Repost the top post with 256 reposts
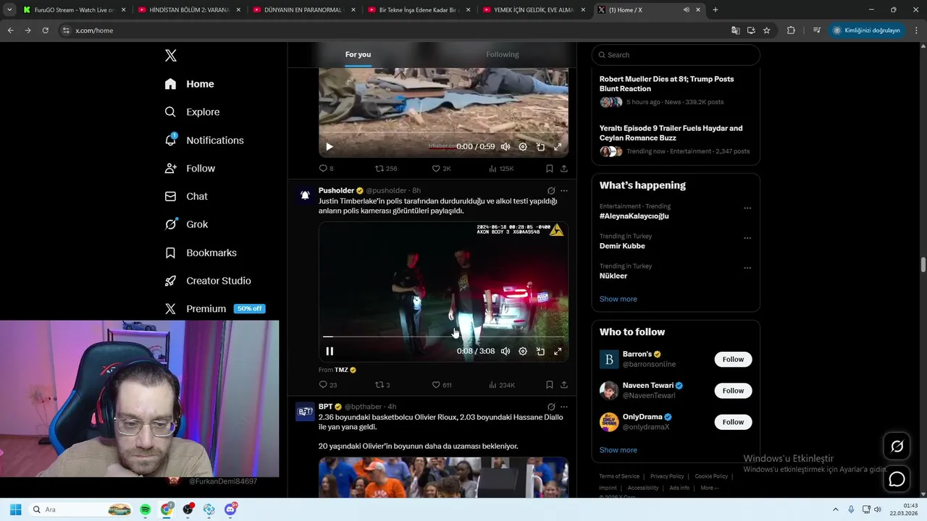 pyautogui.click(x=386, y=169)
